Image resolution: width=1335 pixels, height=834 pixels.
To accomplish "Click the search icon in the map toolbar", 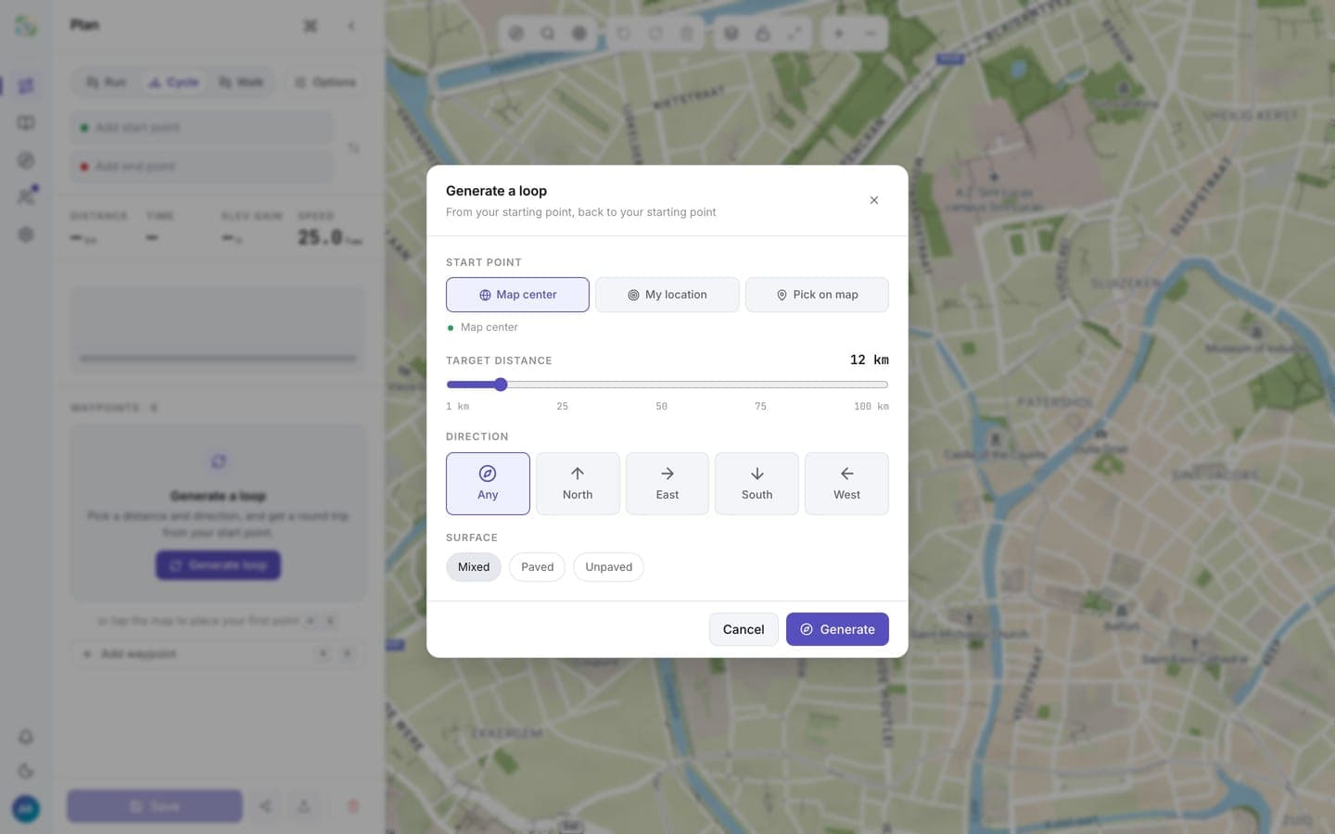I will (x=548, y=33).
